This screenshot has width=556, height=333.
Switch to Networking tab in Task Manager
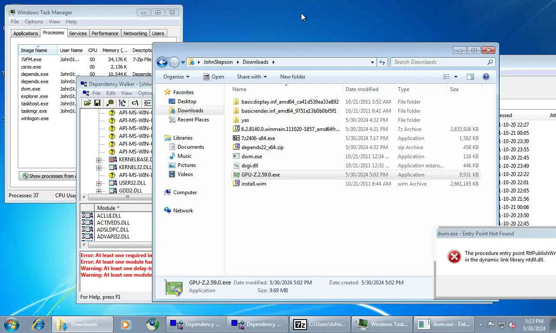pyautogui.click(x=135, y=33)
